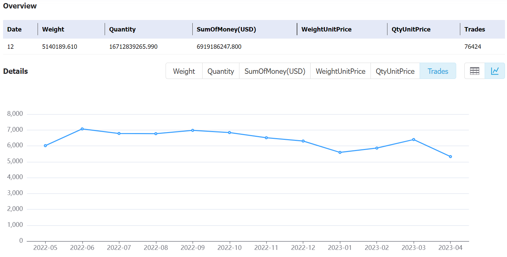Viewport: 507px width, 257px height.
Task: Click the trades value 76424
Action: click(473, 47)
